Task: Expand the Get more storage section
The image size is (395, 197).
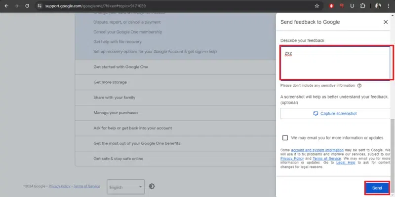Action: (175, 82)
